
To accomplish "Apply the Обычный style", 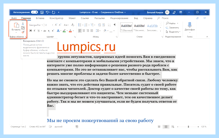I will coord(126,27).
